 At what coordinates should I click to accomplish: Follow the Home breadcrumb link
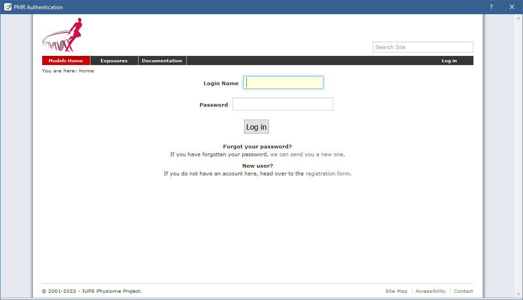click(x=86, y=71)
